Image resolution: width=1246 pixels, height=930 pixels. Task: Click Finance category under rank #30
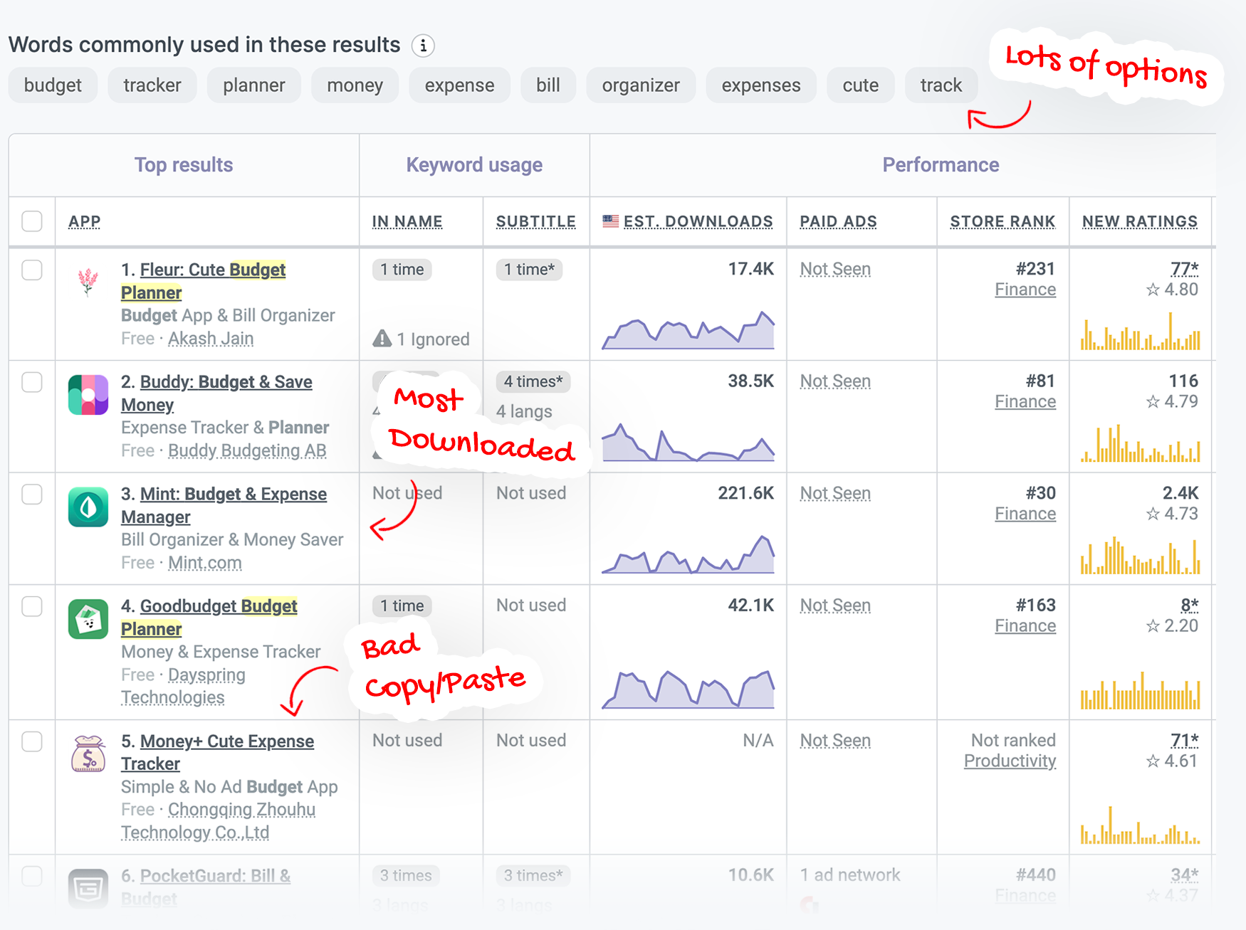coord(1025,514)
